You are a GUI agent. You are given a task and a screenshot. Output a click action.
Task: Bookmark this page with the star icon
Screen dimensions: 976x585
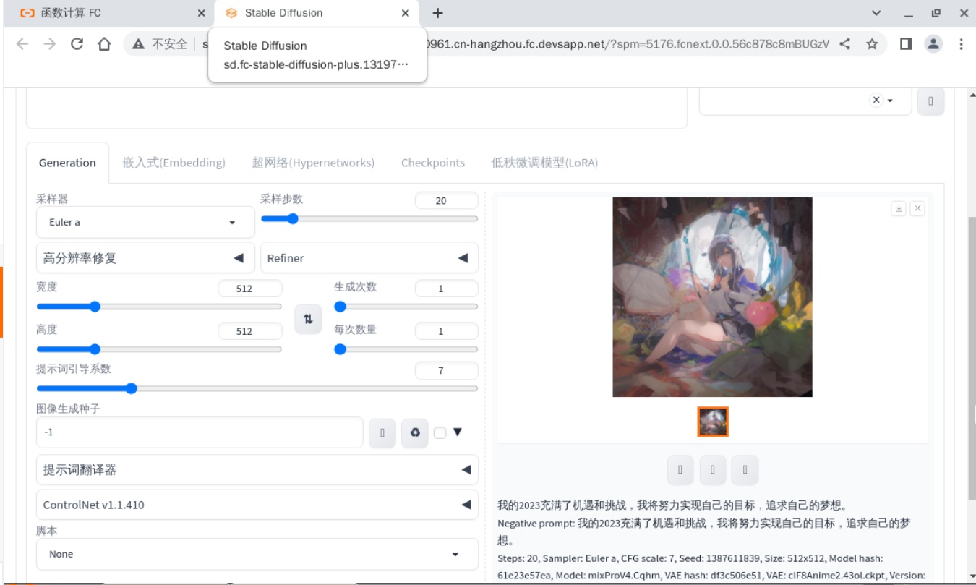872,44
